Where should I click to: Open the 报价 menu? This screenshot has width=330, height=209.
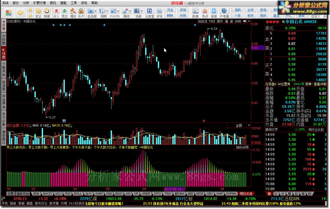(16, 3)
